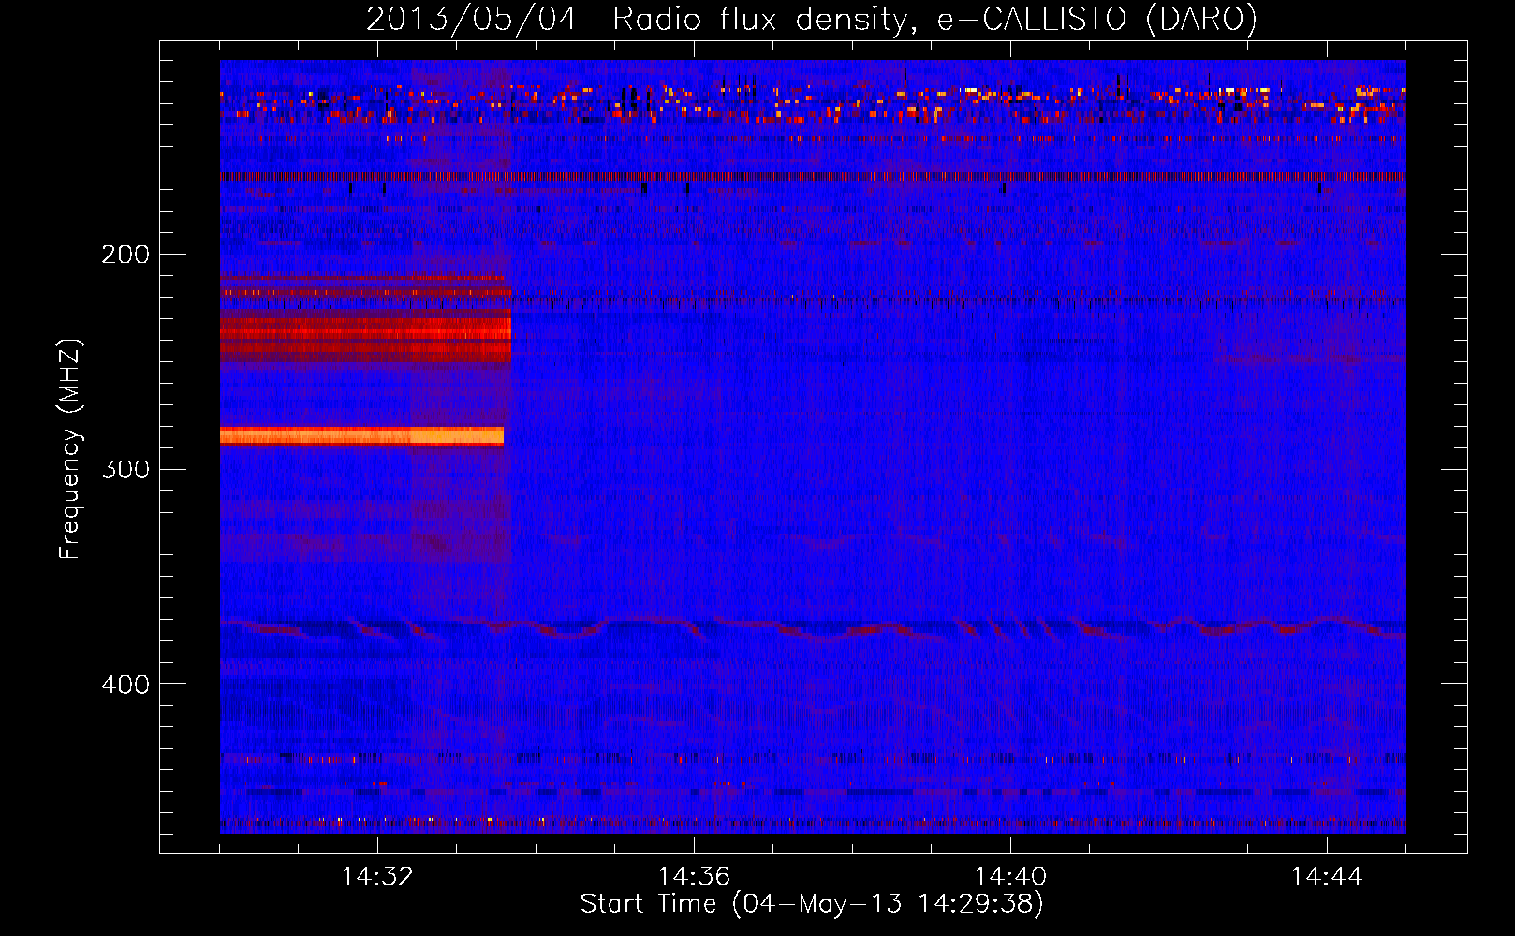Select the 'Frequency (MHZ)' axis label
Viewport: 1515px width, 936px height.
(x=69, y=449)
